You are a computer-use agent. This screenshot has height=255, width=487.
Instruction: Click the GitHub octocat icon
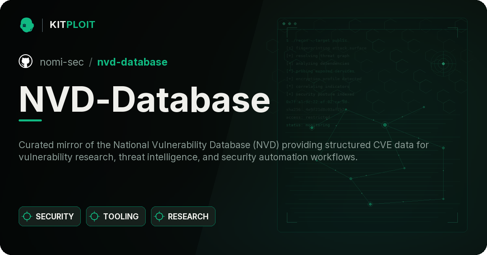tap(26, 62)
